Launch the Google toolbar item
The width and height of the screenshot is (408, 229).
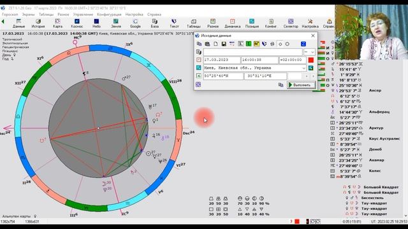(x=135, y=23)
